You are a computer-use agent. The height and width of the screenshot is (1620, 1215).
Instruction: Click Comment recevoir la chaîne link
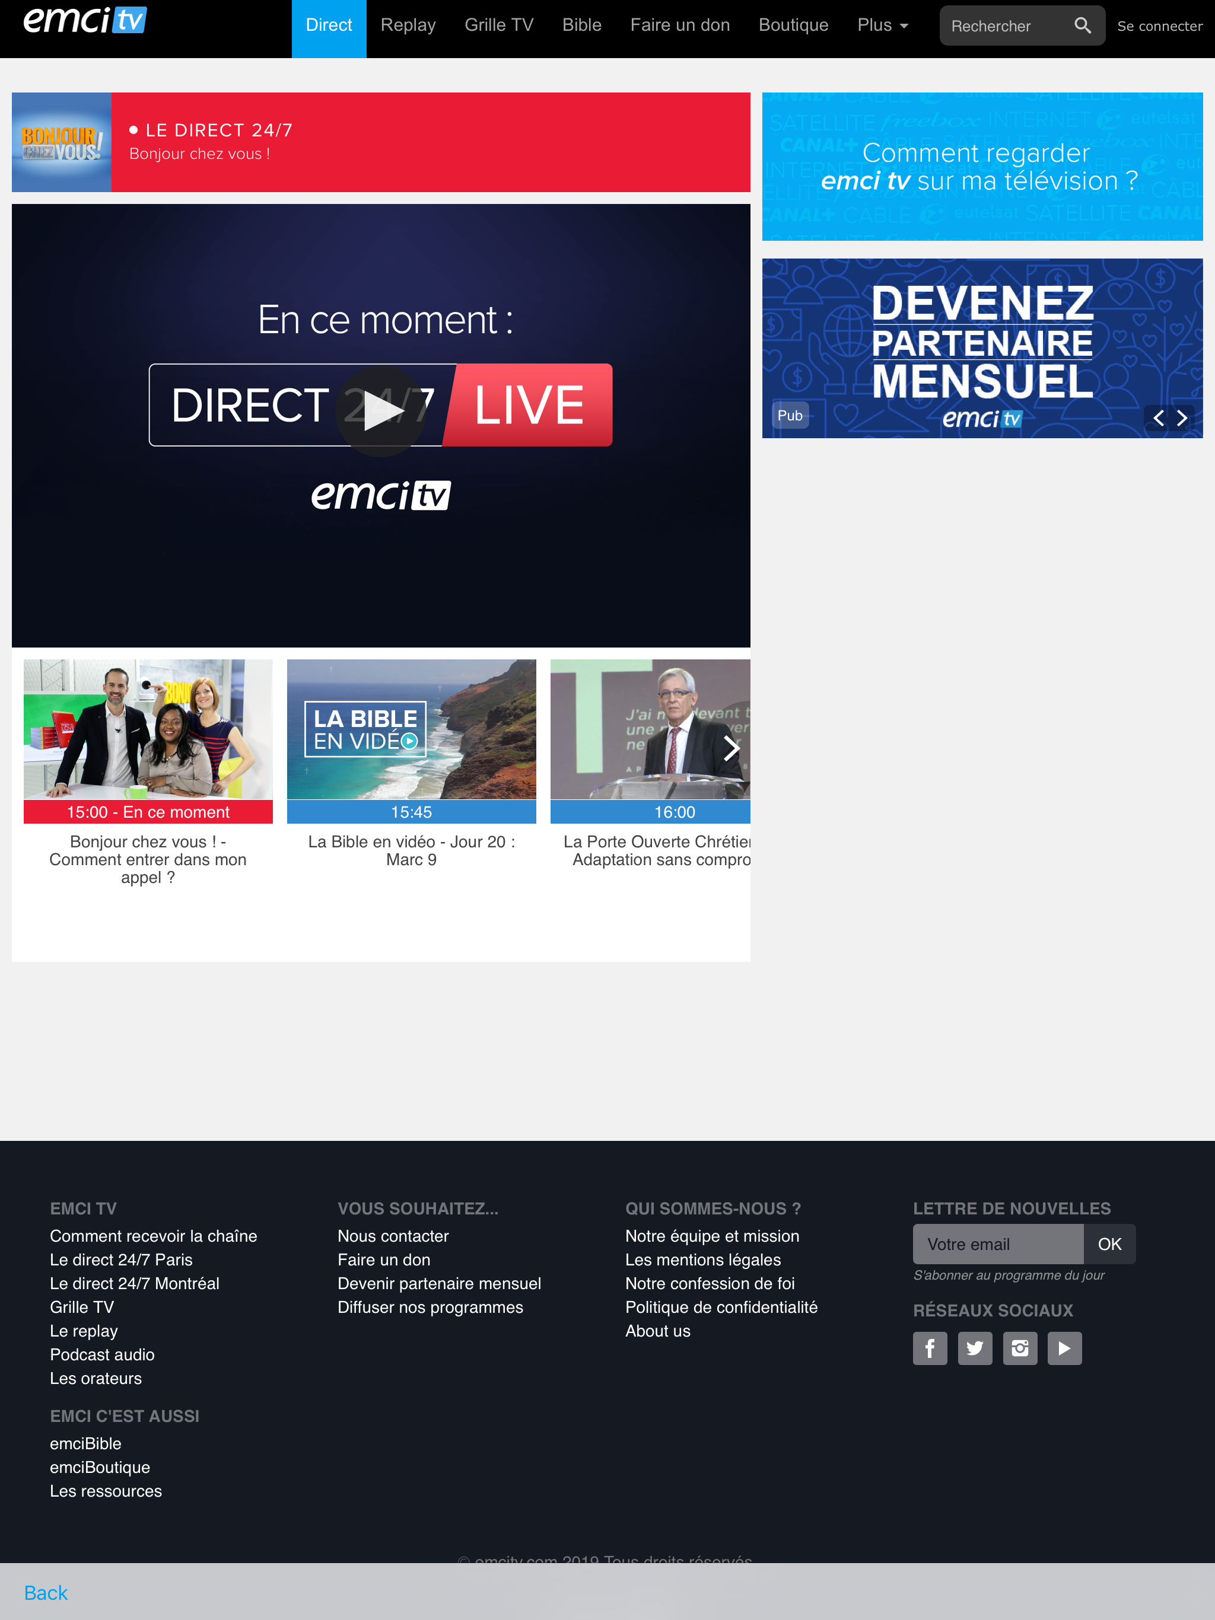coord(153,1236)
